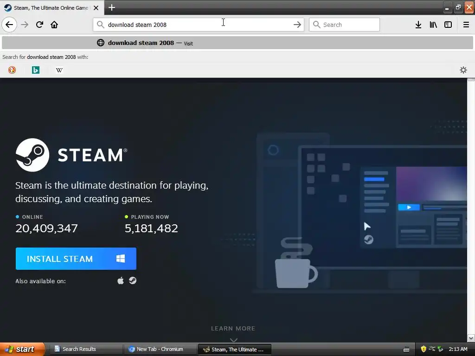
Task: Click the Steam logo on page
Action: (71, 155)
